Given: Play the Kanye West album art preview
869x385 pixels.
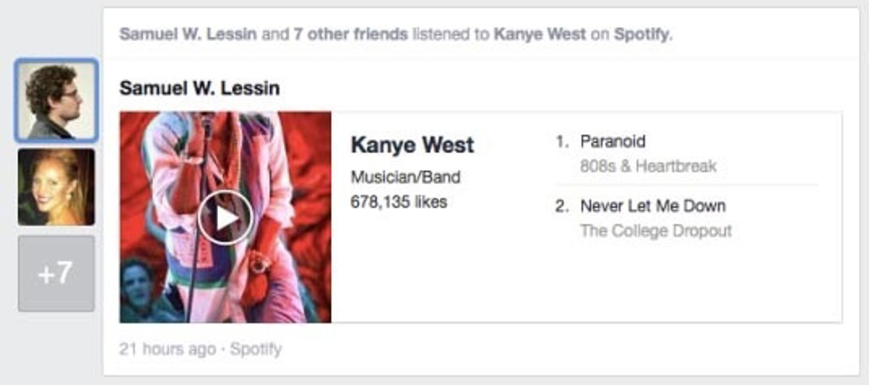Looking at the screenshot, I should click(x=225, y=218).
